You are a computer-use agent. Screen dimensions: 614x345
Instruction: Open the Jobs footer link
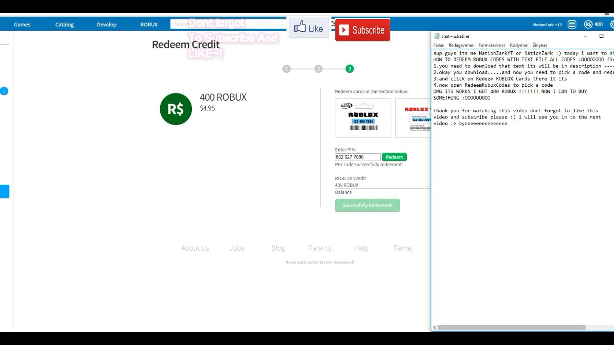pyautogui.click(x=236, y=248)
